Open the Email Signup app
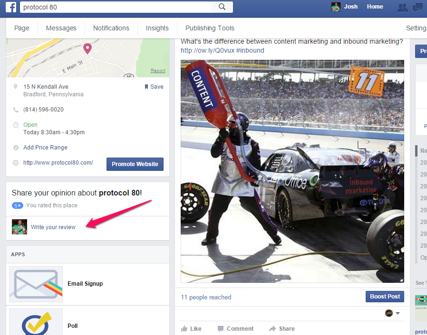The width and height of the screenshot is (427, 335). (85, 283)
